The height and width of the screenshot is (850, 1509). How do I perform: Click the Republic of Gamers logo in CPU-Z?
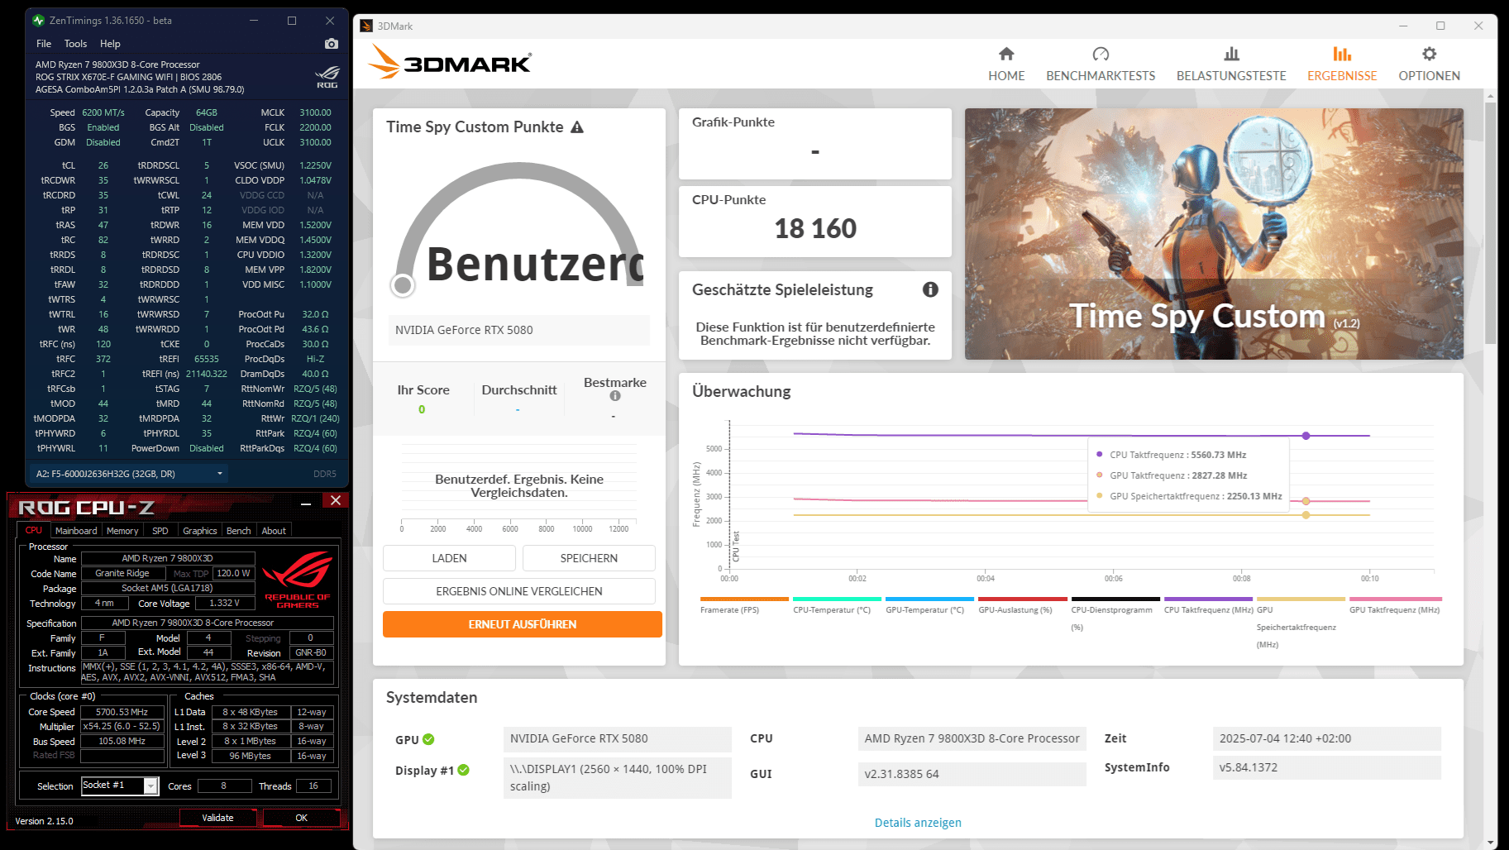pyautogui.click(x=298, y=581)
